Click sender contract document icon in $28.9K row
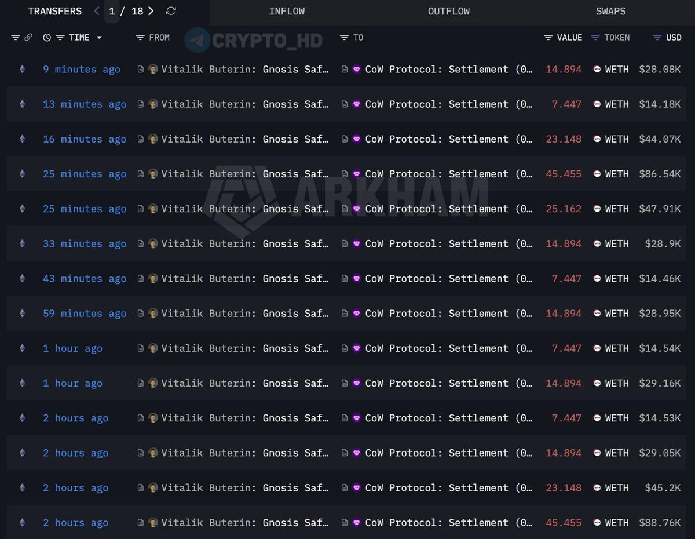The width and height of the screenshot is (695, 539). tap(141, 243)
